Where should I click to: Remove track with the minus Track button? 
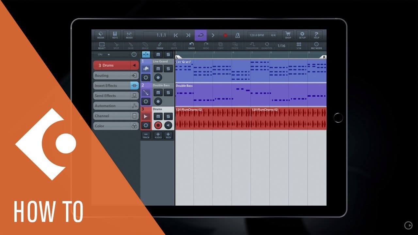click(x=146, y=135)
